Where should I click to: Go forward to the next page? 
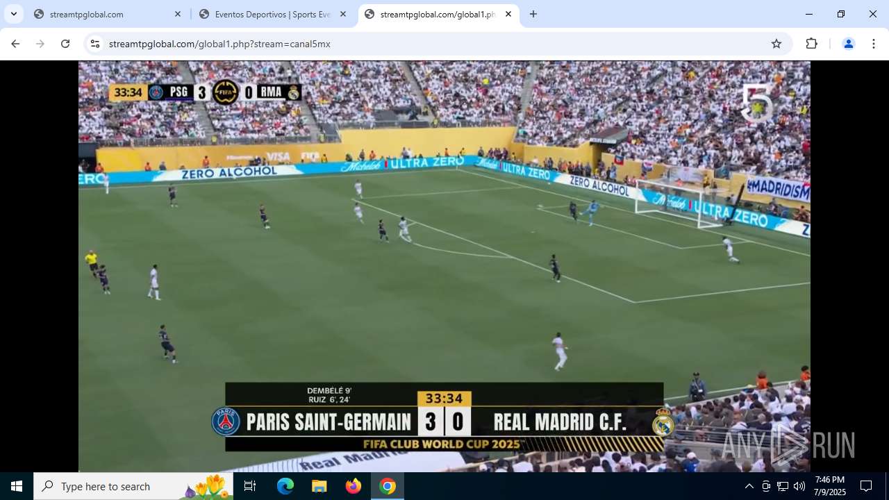point(40,44)
